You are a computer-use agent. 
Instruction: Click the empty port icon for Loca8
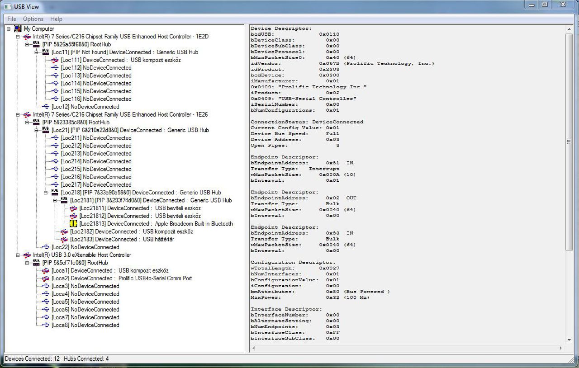(x=46, y=325)
